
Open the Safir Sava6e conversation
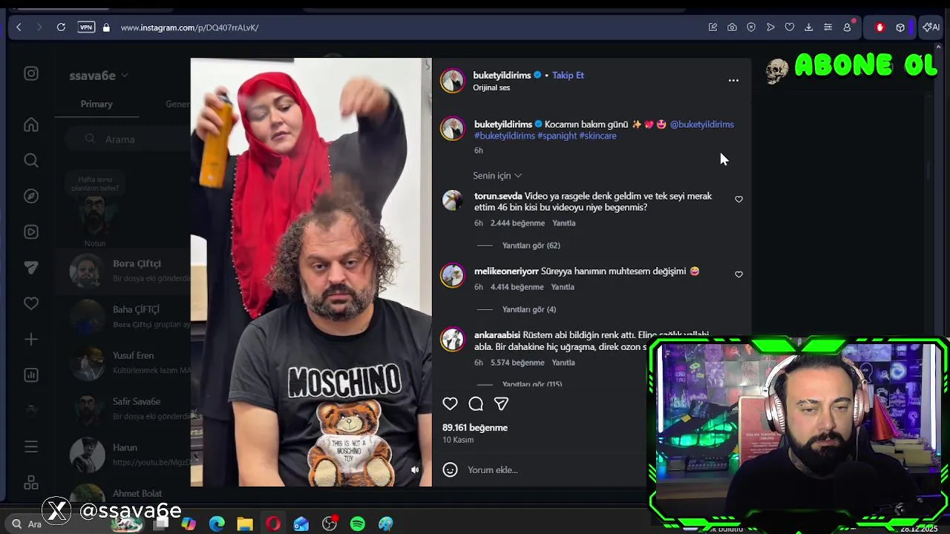point(122,409)
